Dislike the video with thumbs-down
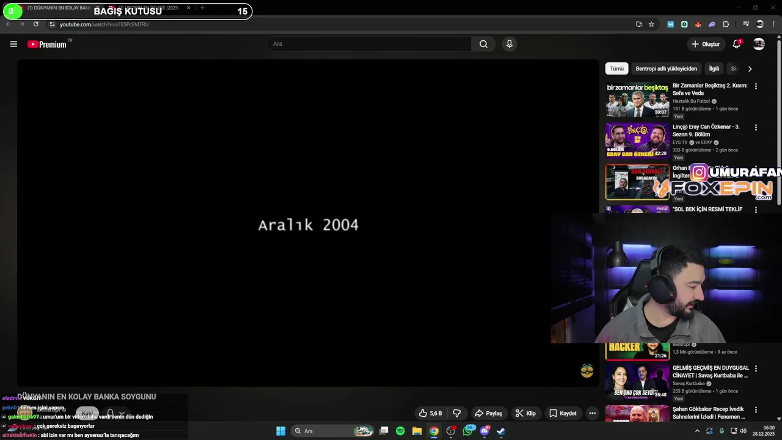Screen dimensions: 782x440 pos(456,413)
